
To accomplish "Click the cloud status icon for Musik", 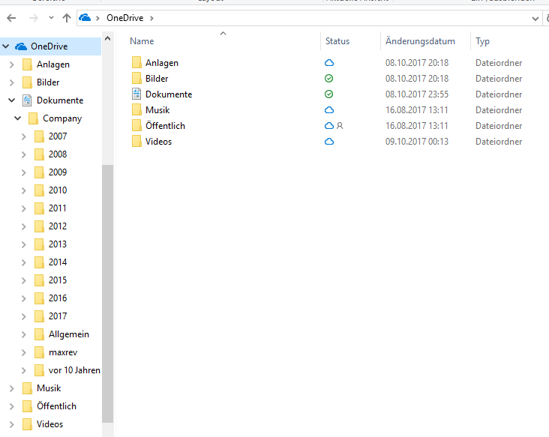I will coord(329,110).
